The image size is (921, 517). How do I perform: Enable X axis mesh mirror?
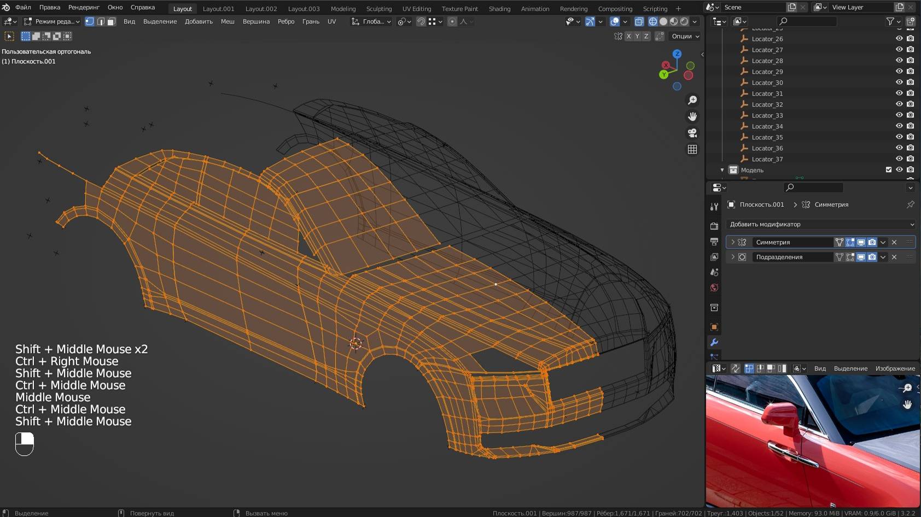pyautogui.click(x=628, y=36)
